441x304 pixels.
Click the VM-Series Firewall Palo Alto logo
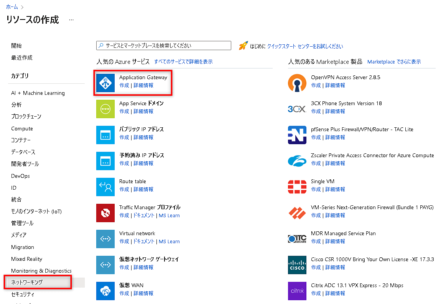tap(297, 213)
